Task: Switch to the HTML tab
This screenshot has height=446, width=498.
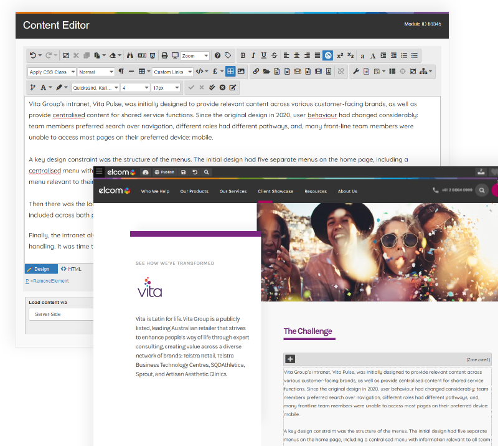Action: click(73, 268)
